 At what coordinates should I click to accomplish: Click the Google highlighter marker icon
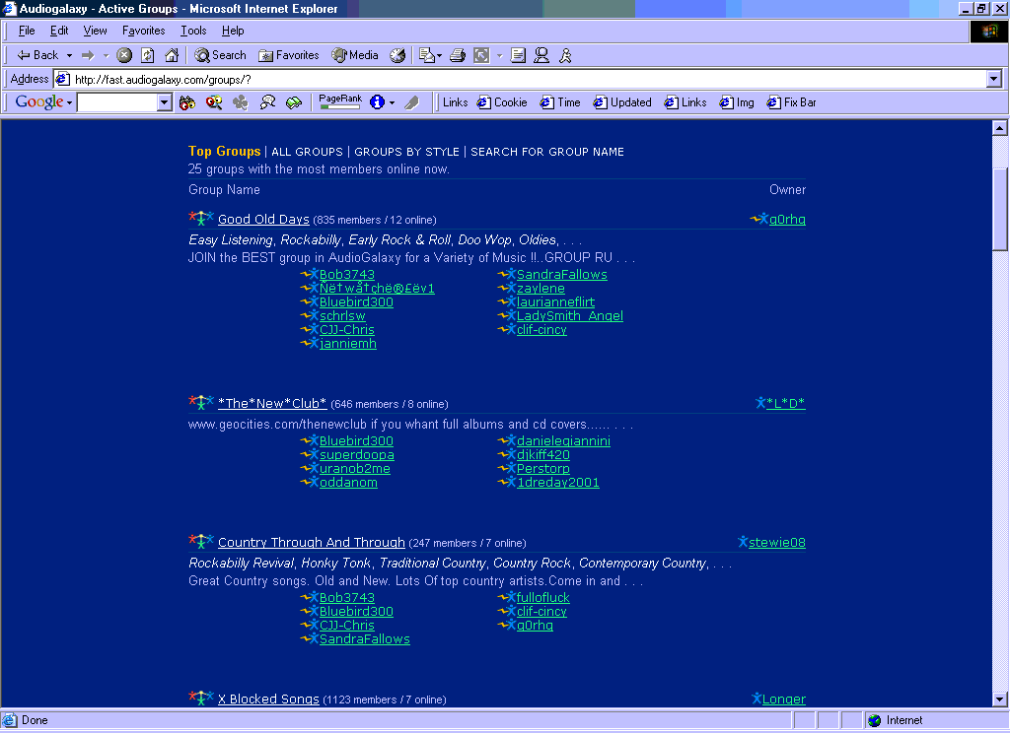[411, 102]
